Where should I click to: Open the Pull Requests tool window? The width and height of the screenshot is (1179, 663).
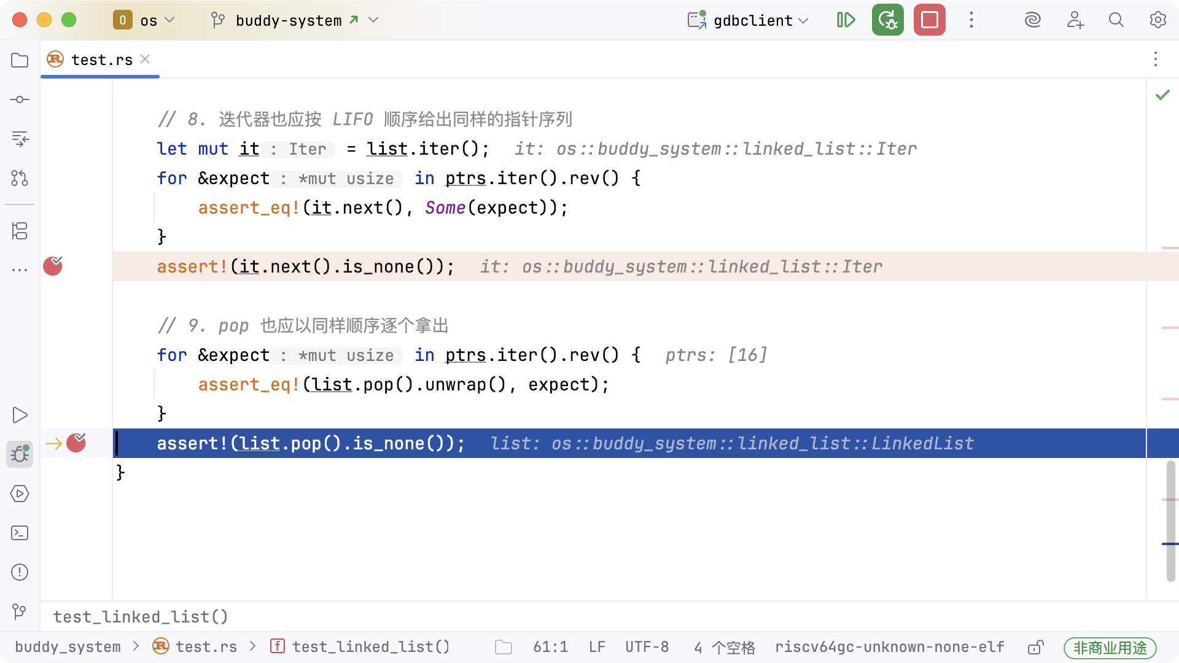[20, 178]
